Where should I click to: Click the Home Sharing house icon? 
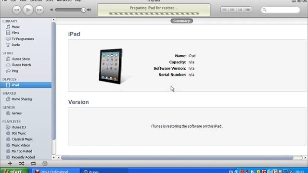(x=8, y=99)
